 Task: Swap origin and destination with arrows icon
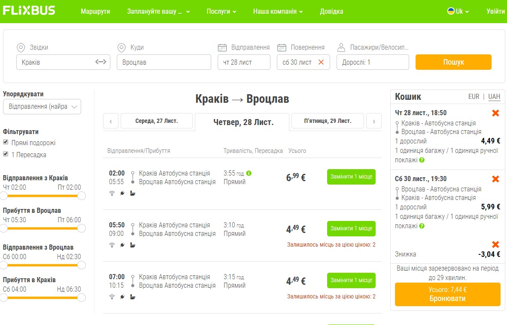(100, 62)
